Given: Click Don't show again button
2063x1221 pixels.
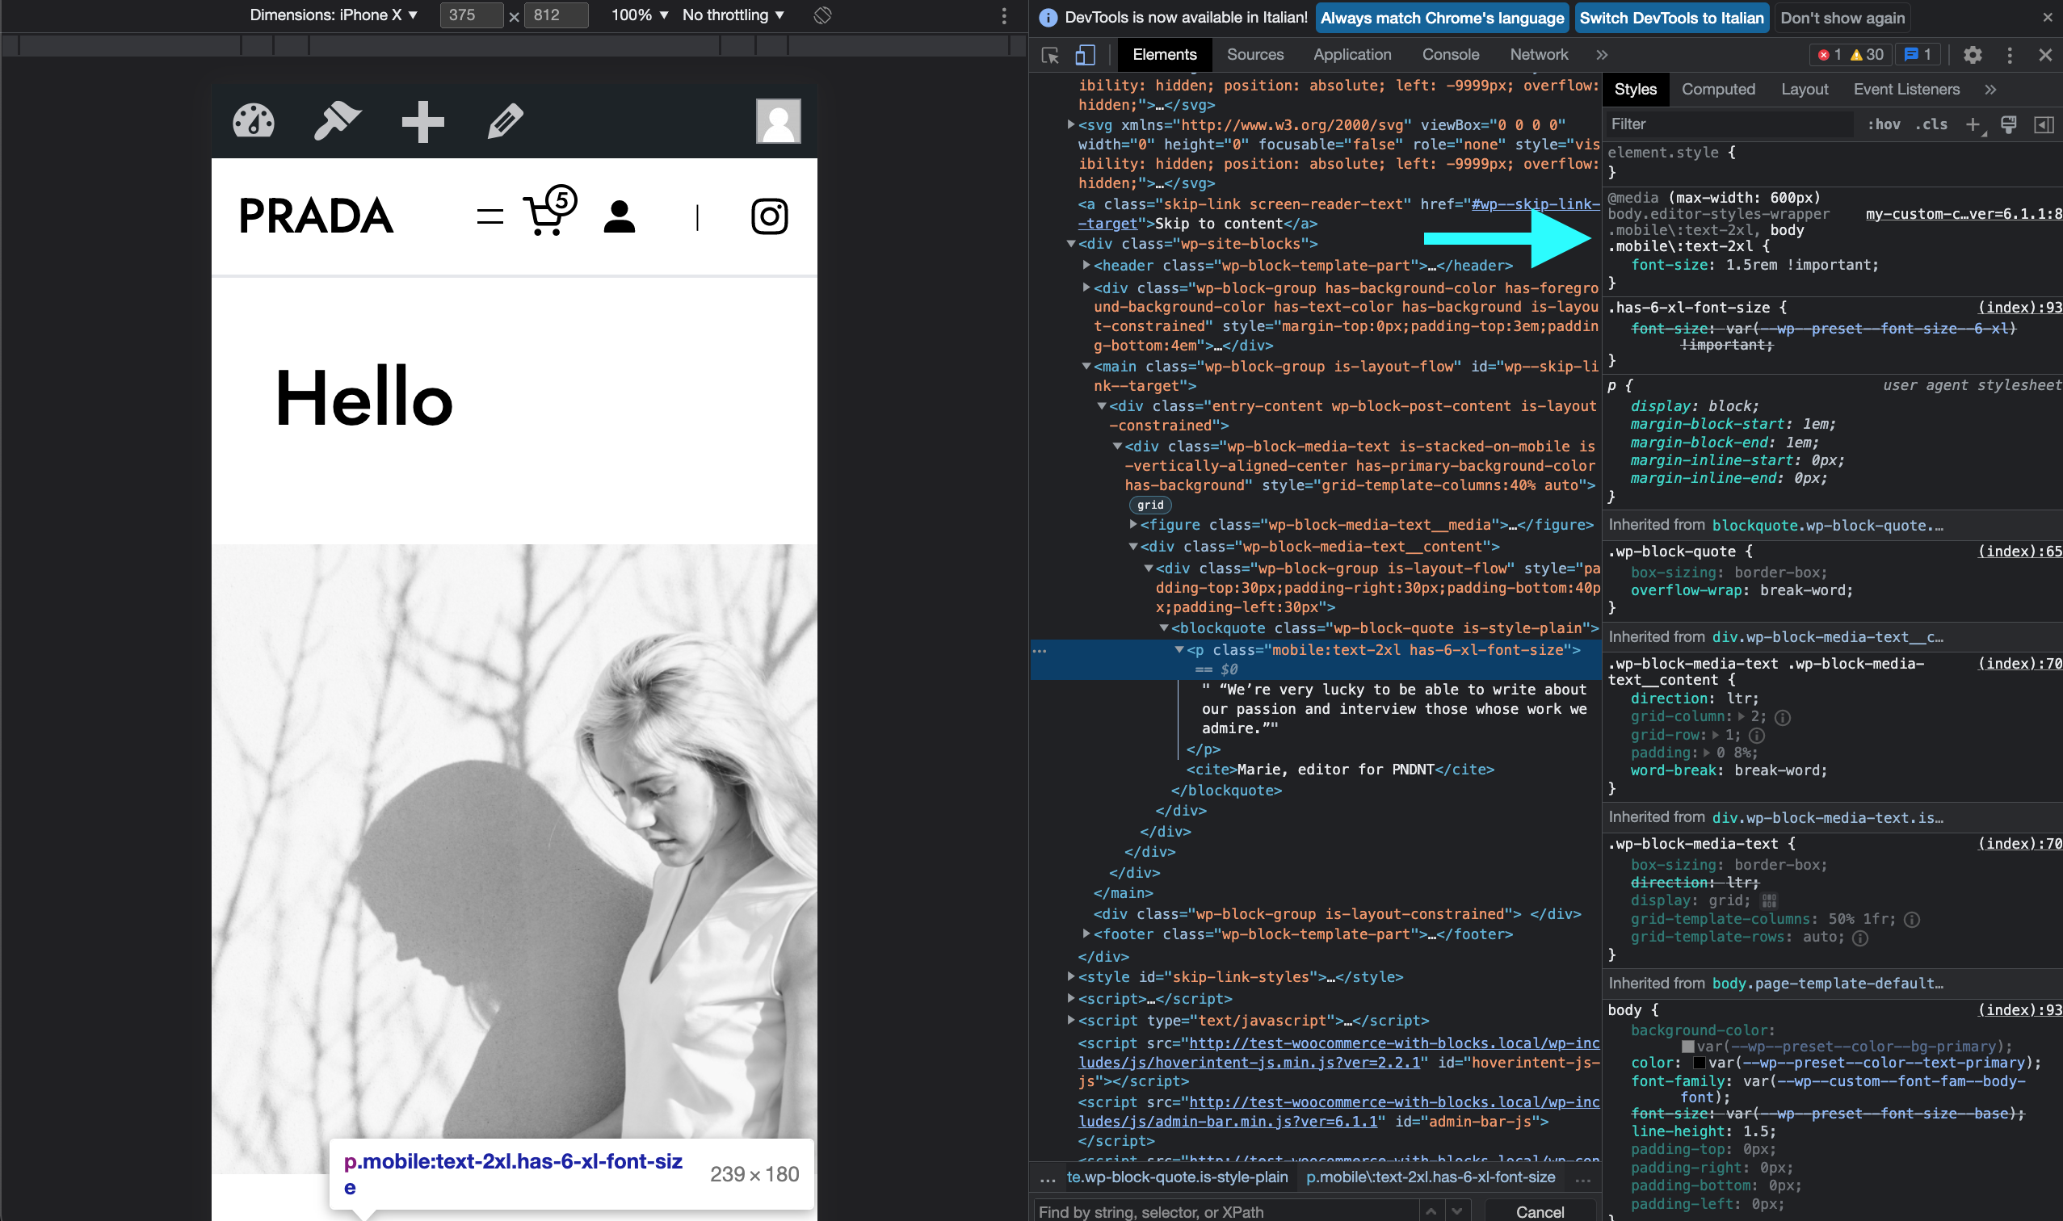Looking at the screenshot, I should (x=1842, y=18).
